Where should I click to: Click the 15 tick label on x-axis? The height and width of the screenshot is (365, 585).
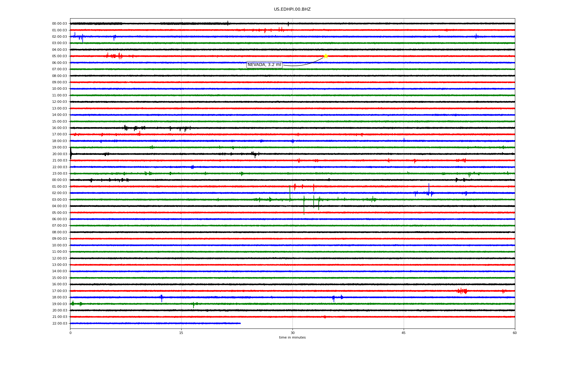[x=181, y=333]
